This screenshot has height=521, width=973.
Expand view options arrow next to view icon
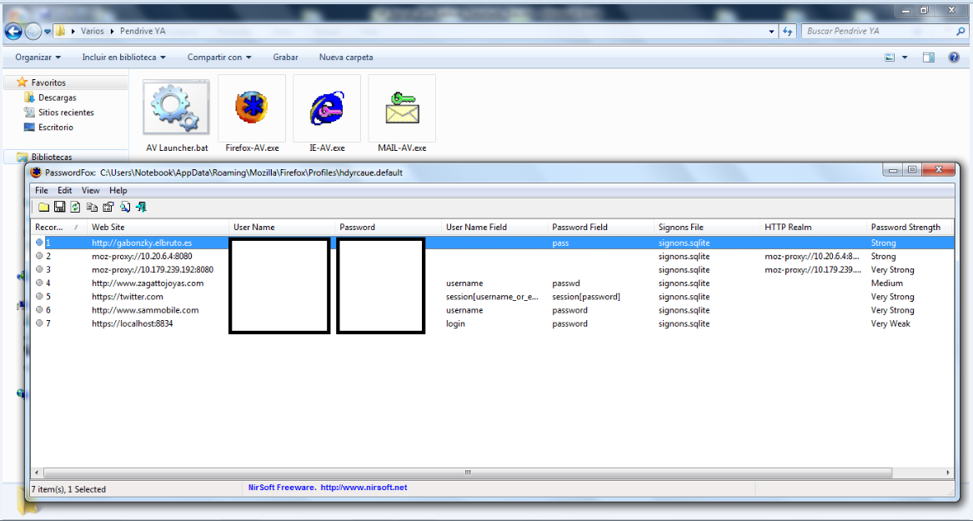[x=905, y=57]
